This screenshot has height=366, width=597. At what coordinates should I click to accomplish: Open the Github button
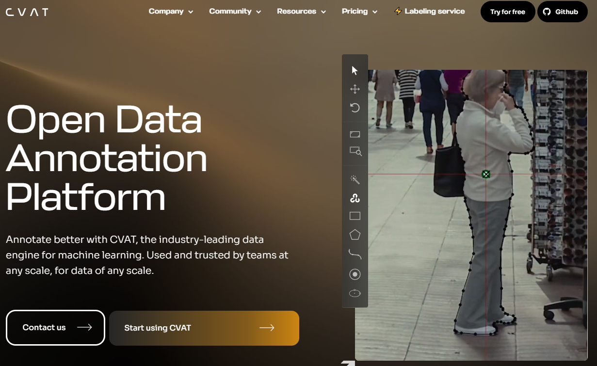click(563, 12)
